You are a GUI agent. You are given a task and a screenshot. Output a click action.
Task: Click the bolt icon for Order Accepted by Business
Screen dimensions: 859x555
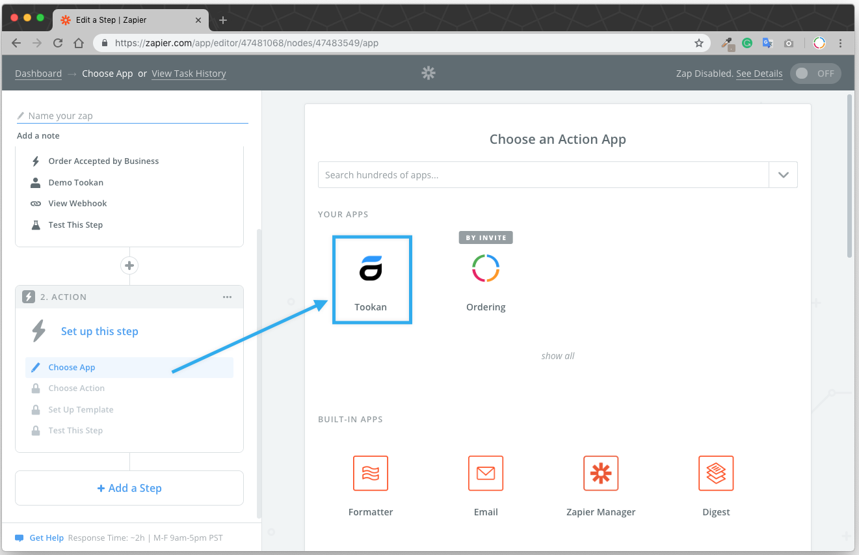pyautogui.click(x=36, y=161)
